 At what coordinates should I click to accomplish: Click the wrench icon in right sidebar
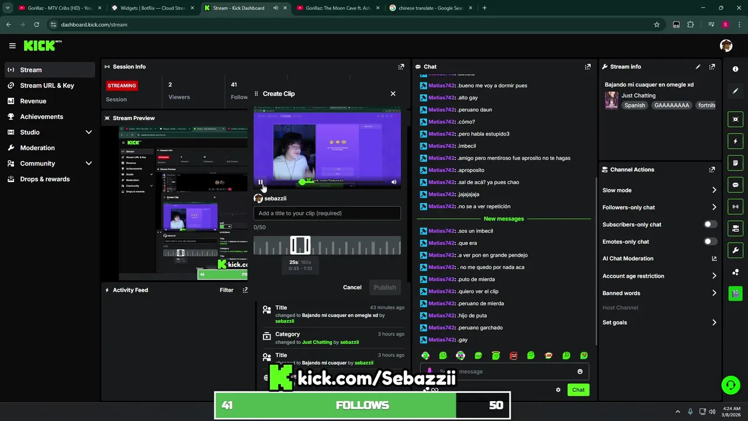[x=735, y=250]
